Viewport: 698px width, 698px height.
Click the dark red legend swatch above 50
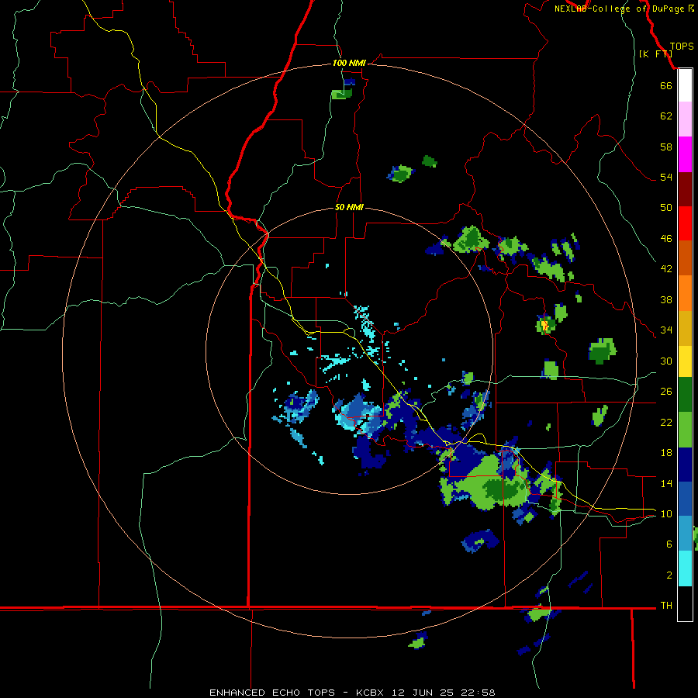[685, 189]
